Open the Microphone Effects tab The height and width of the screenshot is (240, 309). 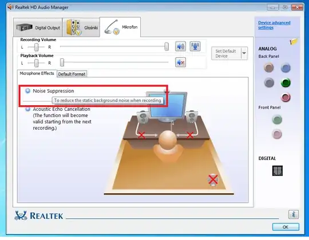[37, 73]
